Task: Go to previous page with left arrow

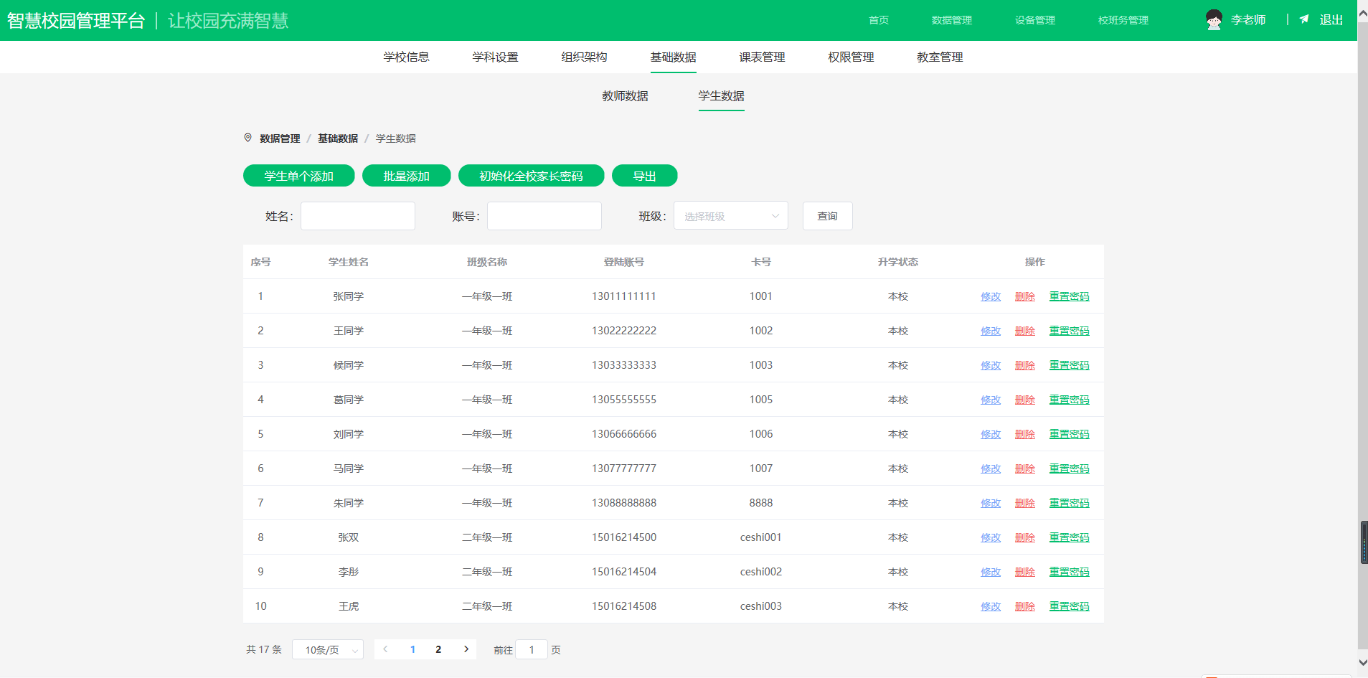Action: click(386, 649)
